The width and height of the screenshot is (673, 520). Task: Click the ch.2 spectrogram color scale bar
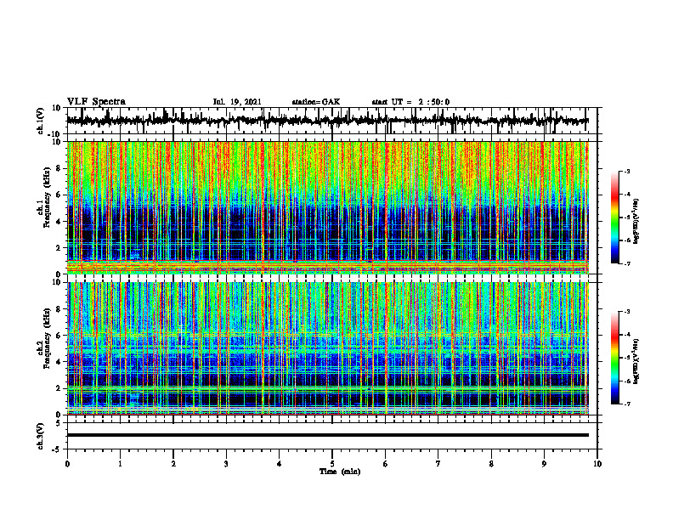point(615,358)
